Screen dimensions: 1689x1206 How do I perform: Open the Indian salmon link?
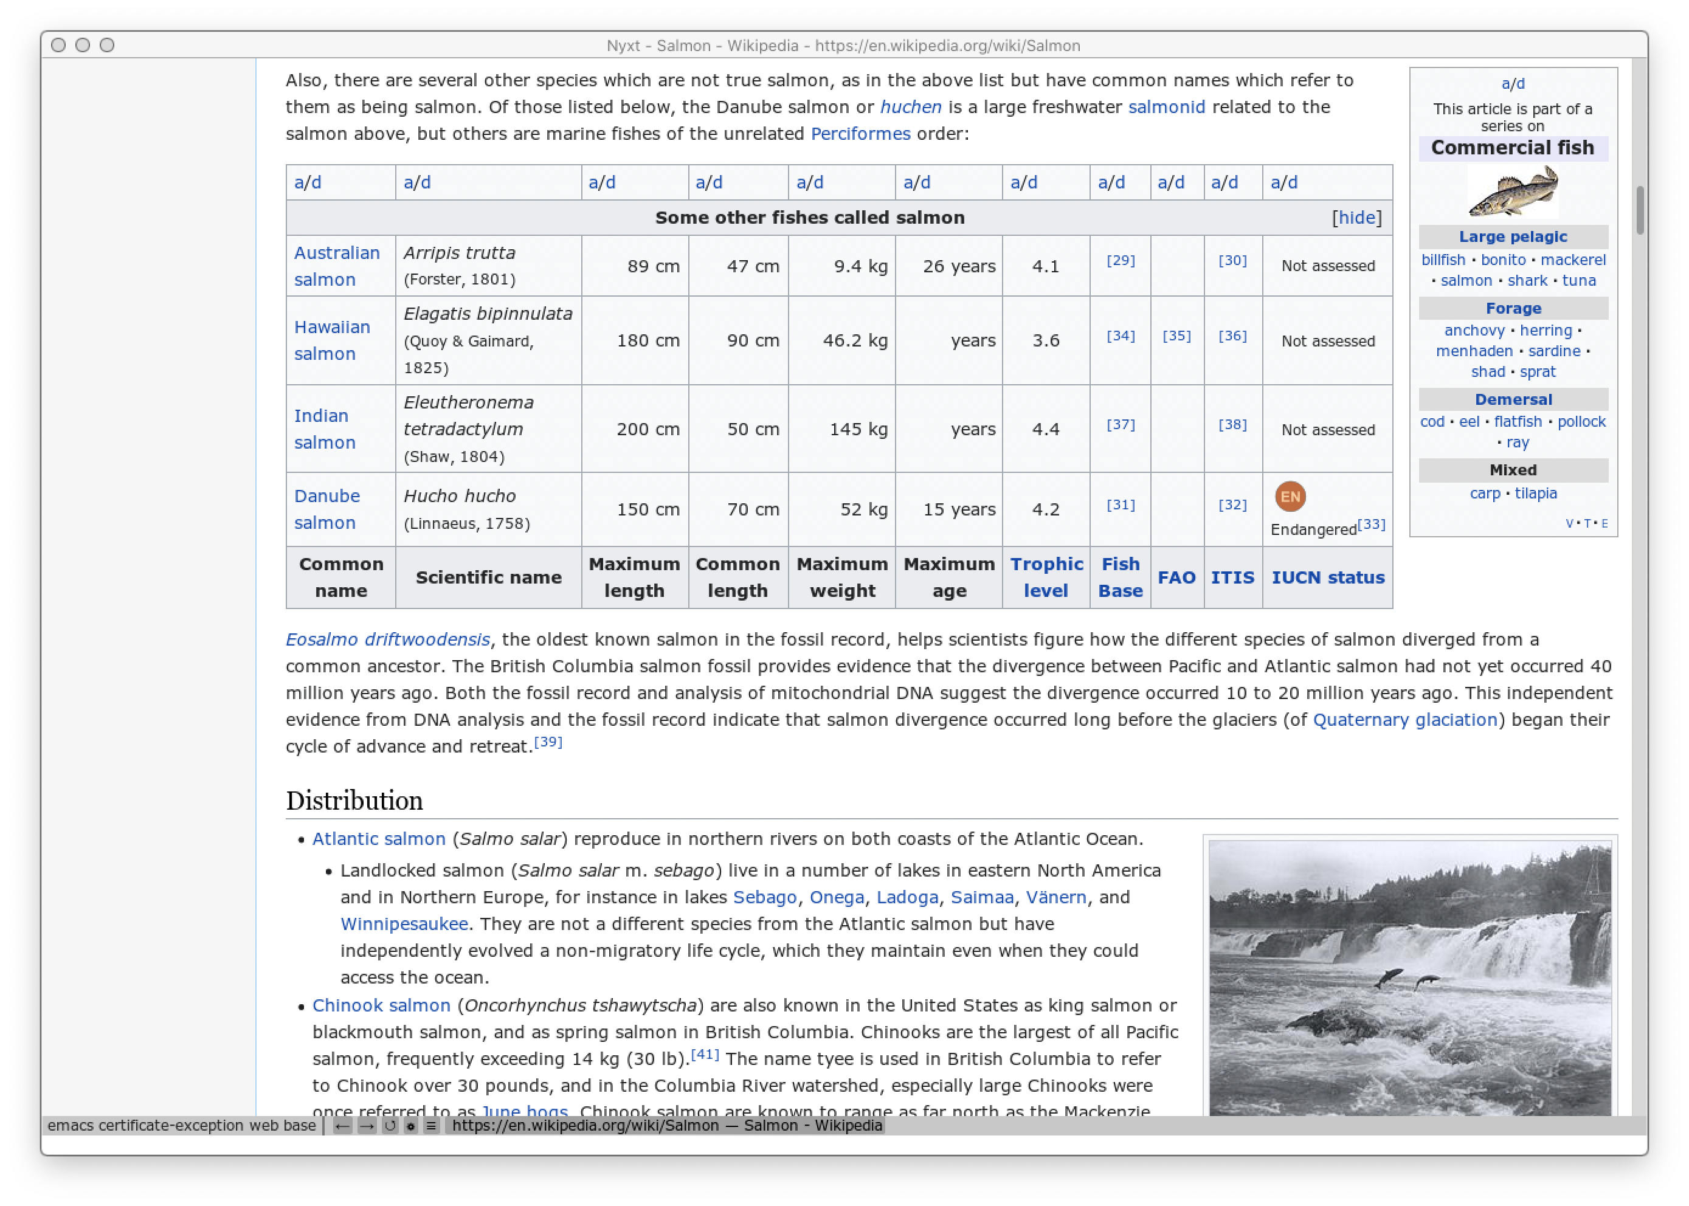325,429
